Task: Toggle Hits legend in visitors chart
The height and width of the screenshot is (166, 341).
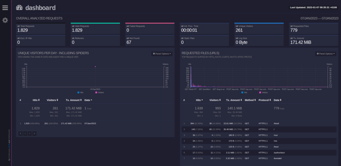Action: tap(80, 93)
